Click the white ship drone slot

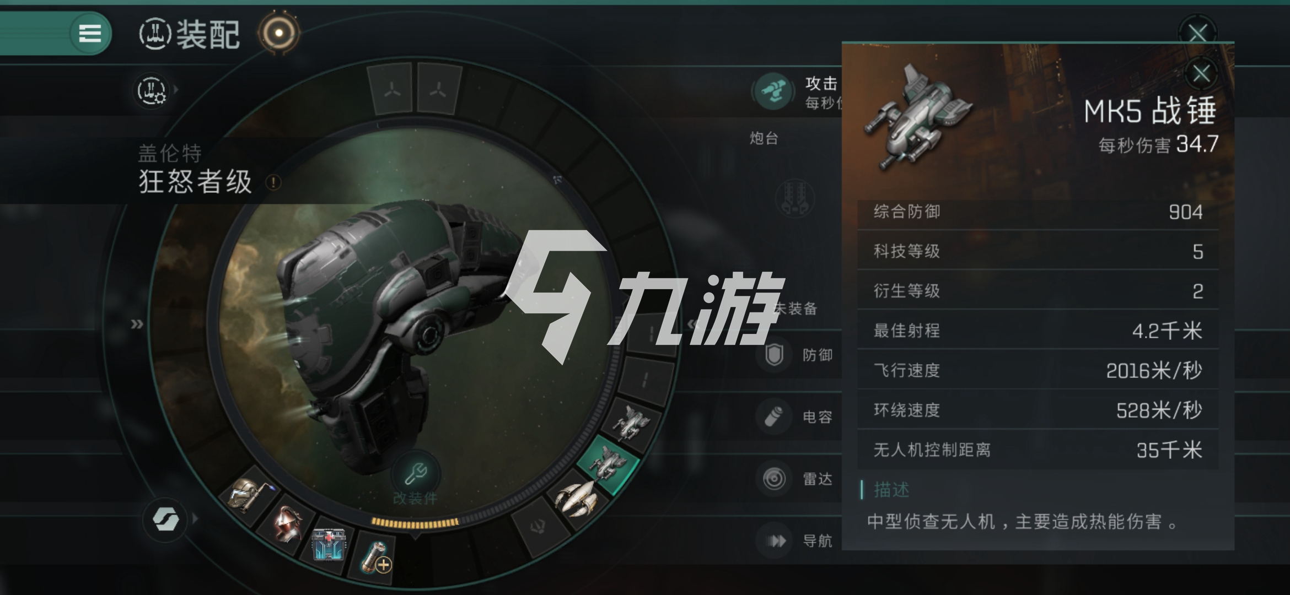pyautogui.click(x=577, y=498)
